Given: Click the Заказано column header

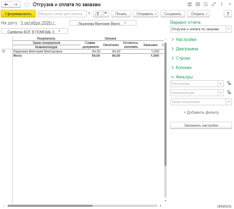Looking at the screenshot, I should point(150,45).
